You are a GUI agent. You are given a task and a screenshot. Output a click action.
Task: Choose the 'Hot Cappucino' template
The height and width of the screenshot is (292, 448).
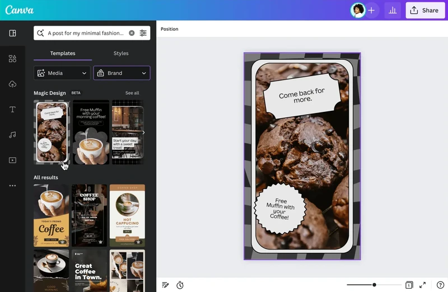pyautogui.click(x=128, y=215)
